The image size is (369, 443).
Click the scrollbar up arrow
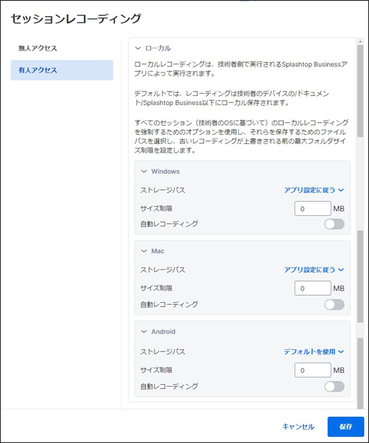tap(360, 42)
